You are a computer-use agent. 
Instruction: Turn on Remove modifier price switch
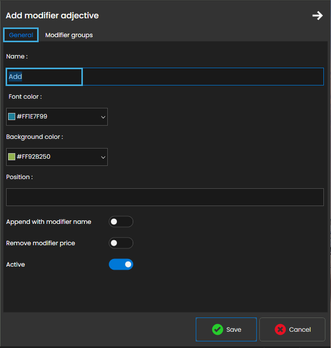(121, 243)
